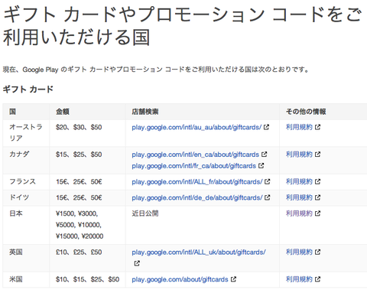Open 利用規約 link in カナダ row

pyautogui.click(x=299, y=154)
